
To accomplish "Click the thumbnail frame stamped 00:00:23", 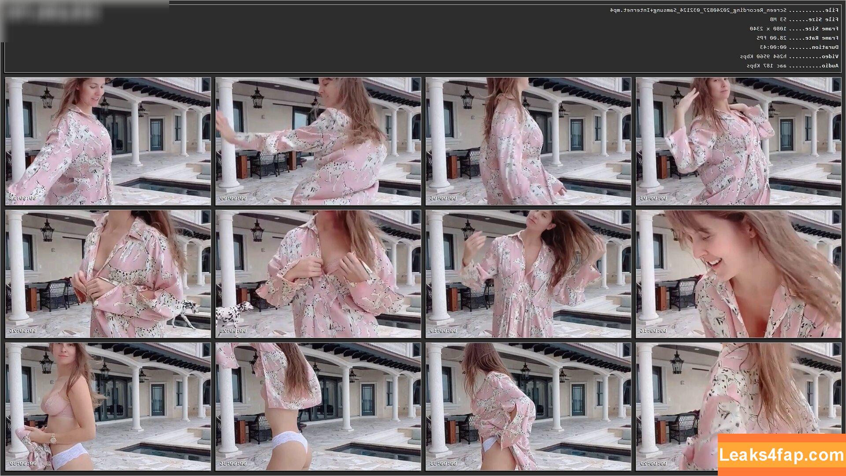I will tap(318, 274).
